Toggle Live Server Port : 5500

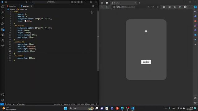click(x=89, y=104)
